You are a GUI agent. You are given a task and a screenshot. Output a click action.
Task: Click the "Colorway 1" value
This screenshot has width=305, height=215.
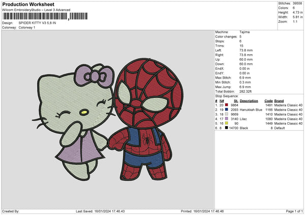tap(27, 27)
